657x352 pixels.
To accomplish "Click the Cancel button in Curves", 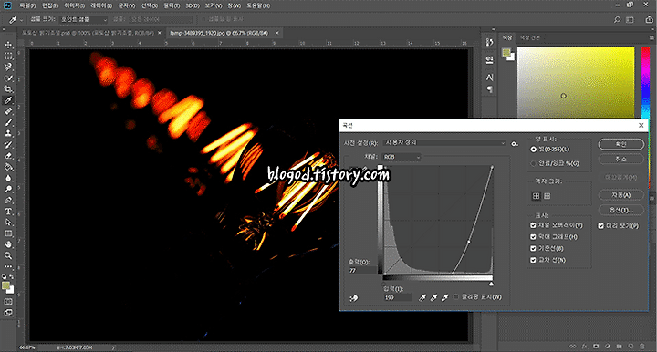I will (621, 159).
